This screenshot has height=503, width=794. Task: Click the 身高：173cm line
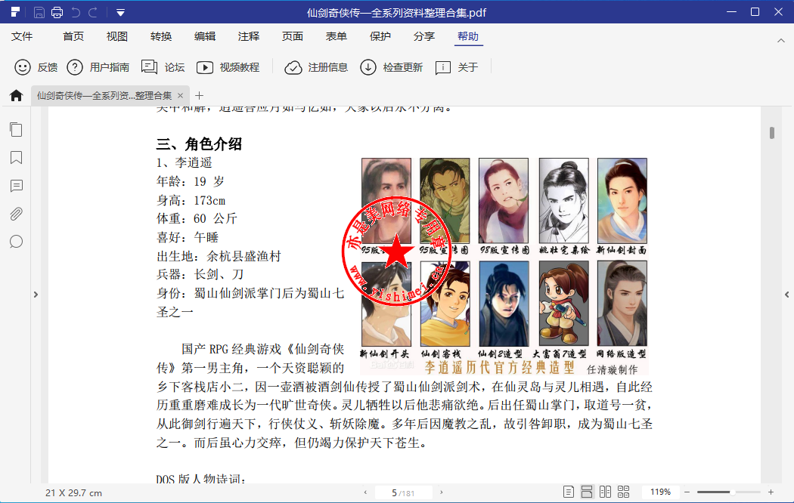191,200
